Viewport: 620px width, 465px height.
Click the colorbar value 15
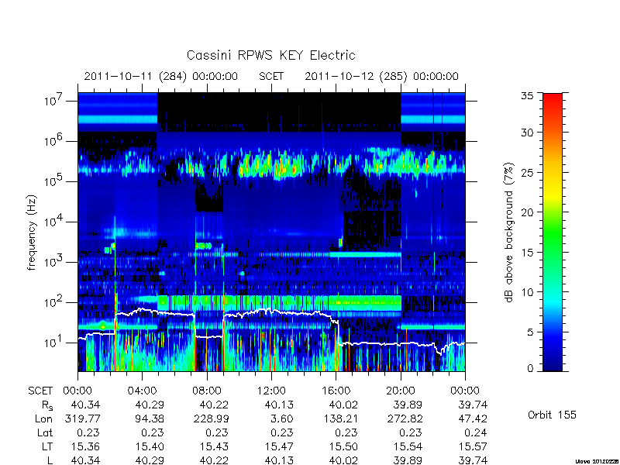(x=527, y=253)
